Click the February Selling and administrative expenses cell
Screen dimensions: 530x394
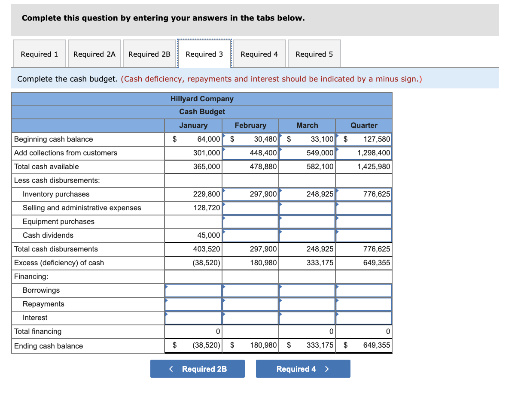(250, 208)
